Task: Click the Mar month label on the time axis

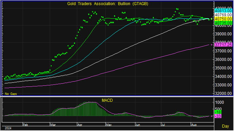Action: pyautogui.click(x=53, y=125)
